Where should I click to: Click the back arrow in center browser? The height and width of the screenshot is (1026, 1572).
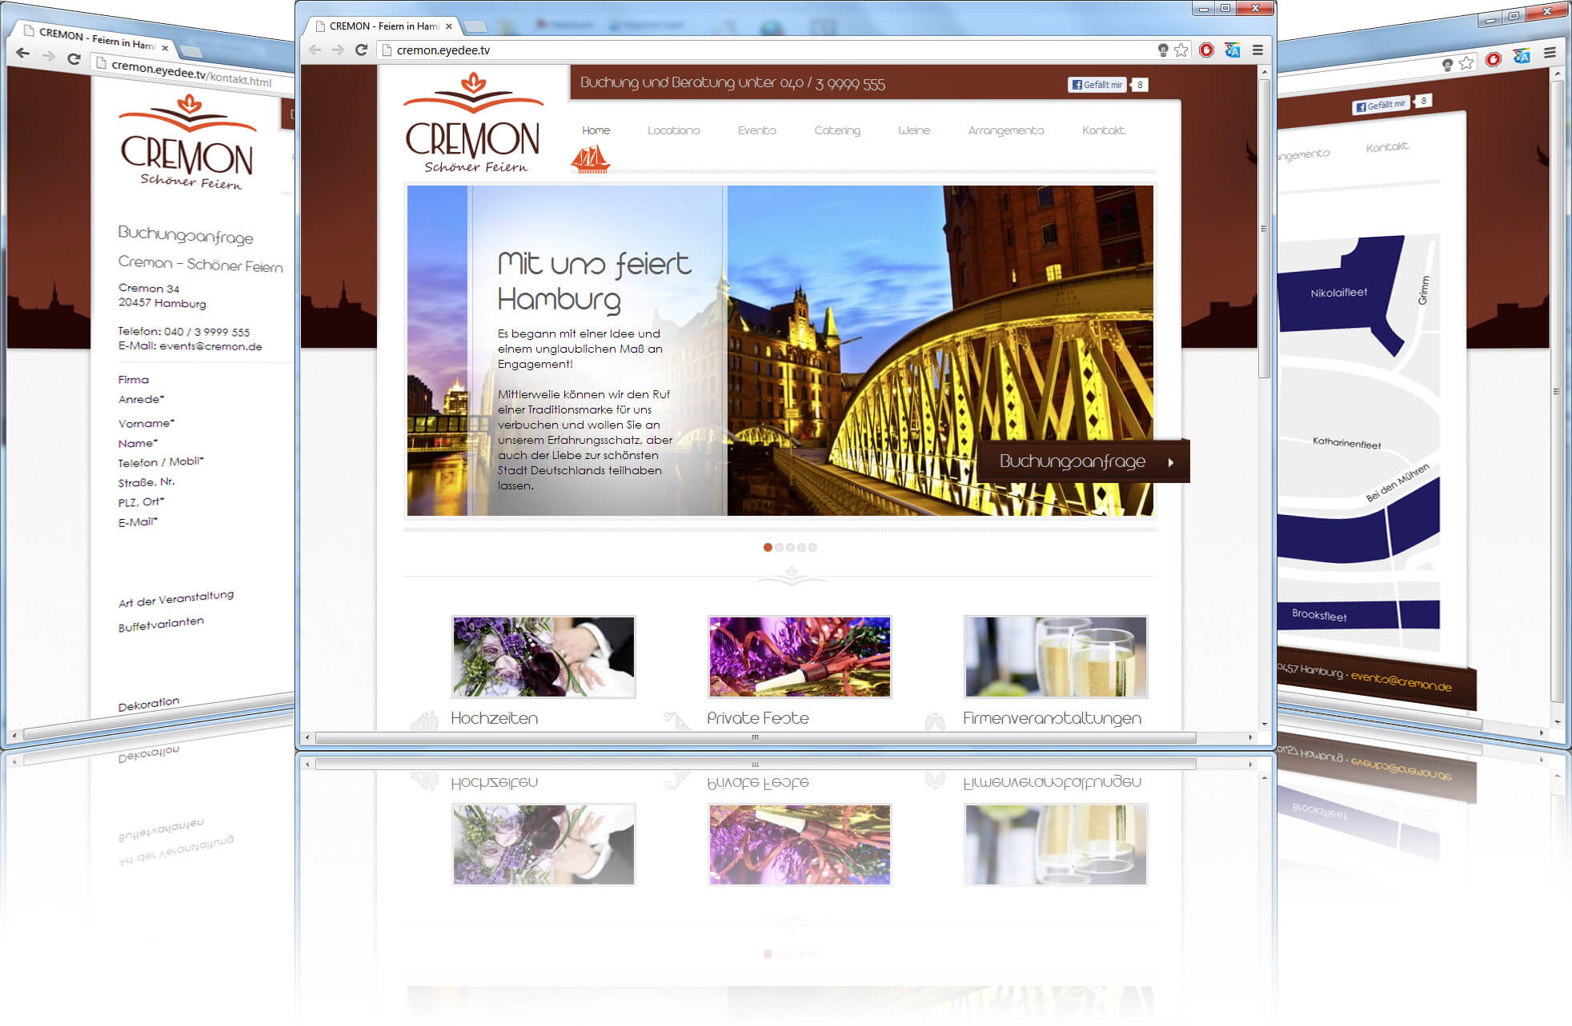point(315,50)
